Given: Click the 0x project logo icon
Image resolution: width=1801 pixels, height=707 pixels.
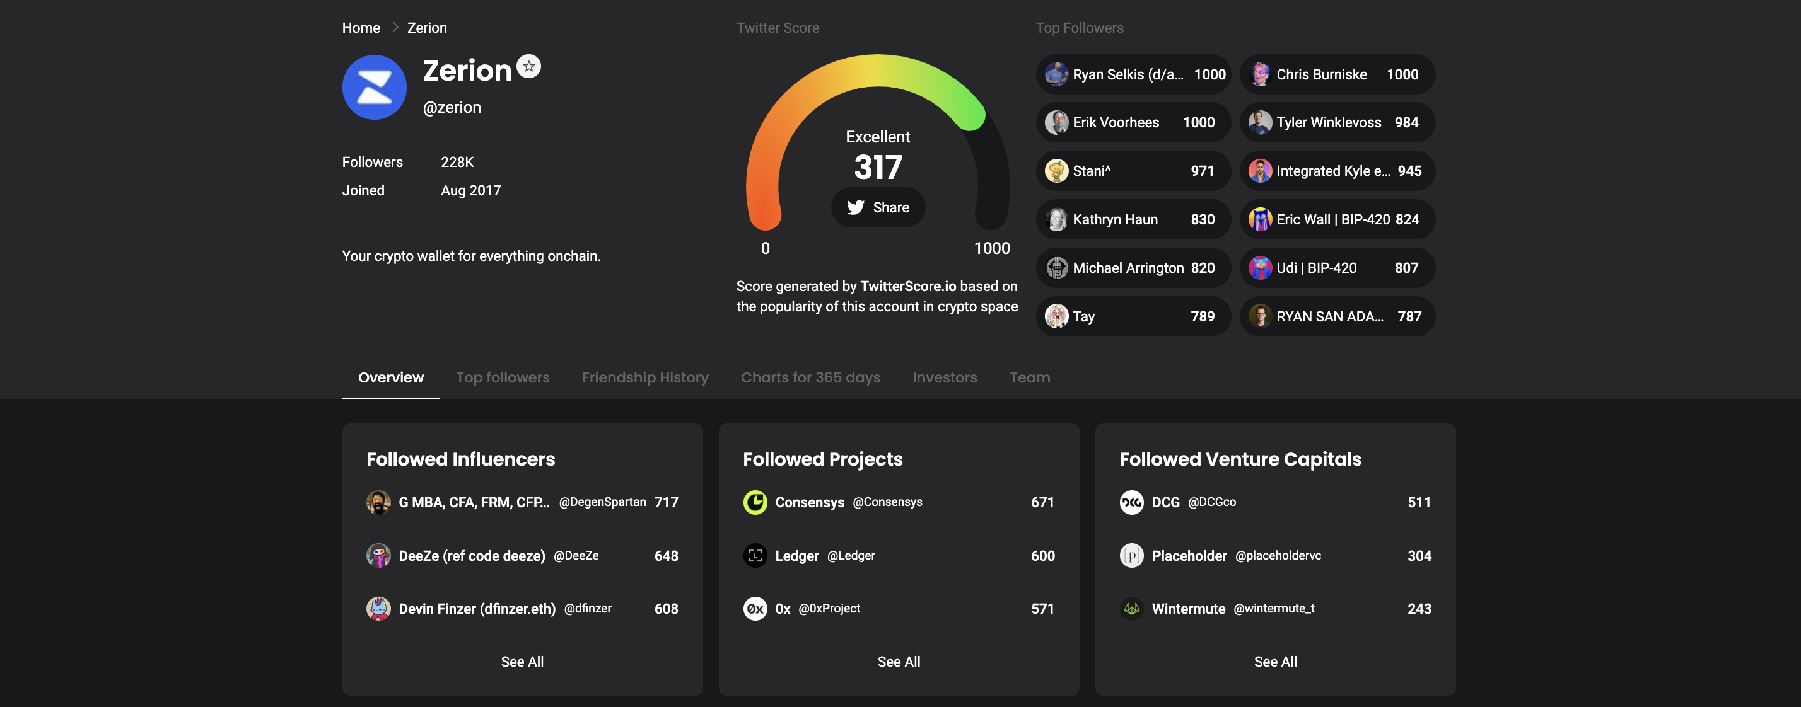Looking at the screenshot, I should tap(755, 609).
